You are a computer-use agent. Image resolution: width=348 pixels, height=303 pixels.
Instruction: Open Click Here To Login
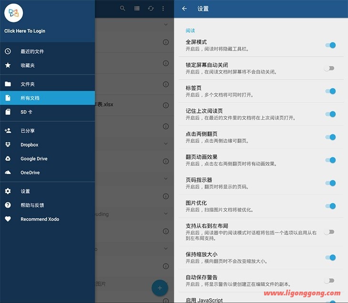(25, 31)
